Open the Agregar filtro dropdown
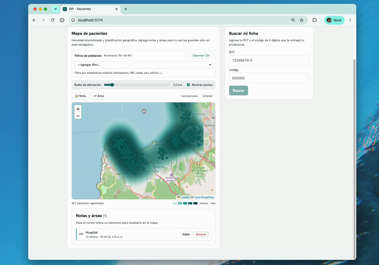Screen dimensions: 379x265 144,65
